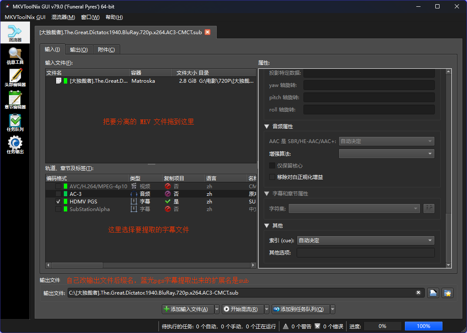This screenshot has height=333, width=467.
Task: Click the warnings triangle icon in status bar
Action: point(286,326)
